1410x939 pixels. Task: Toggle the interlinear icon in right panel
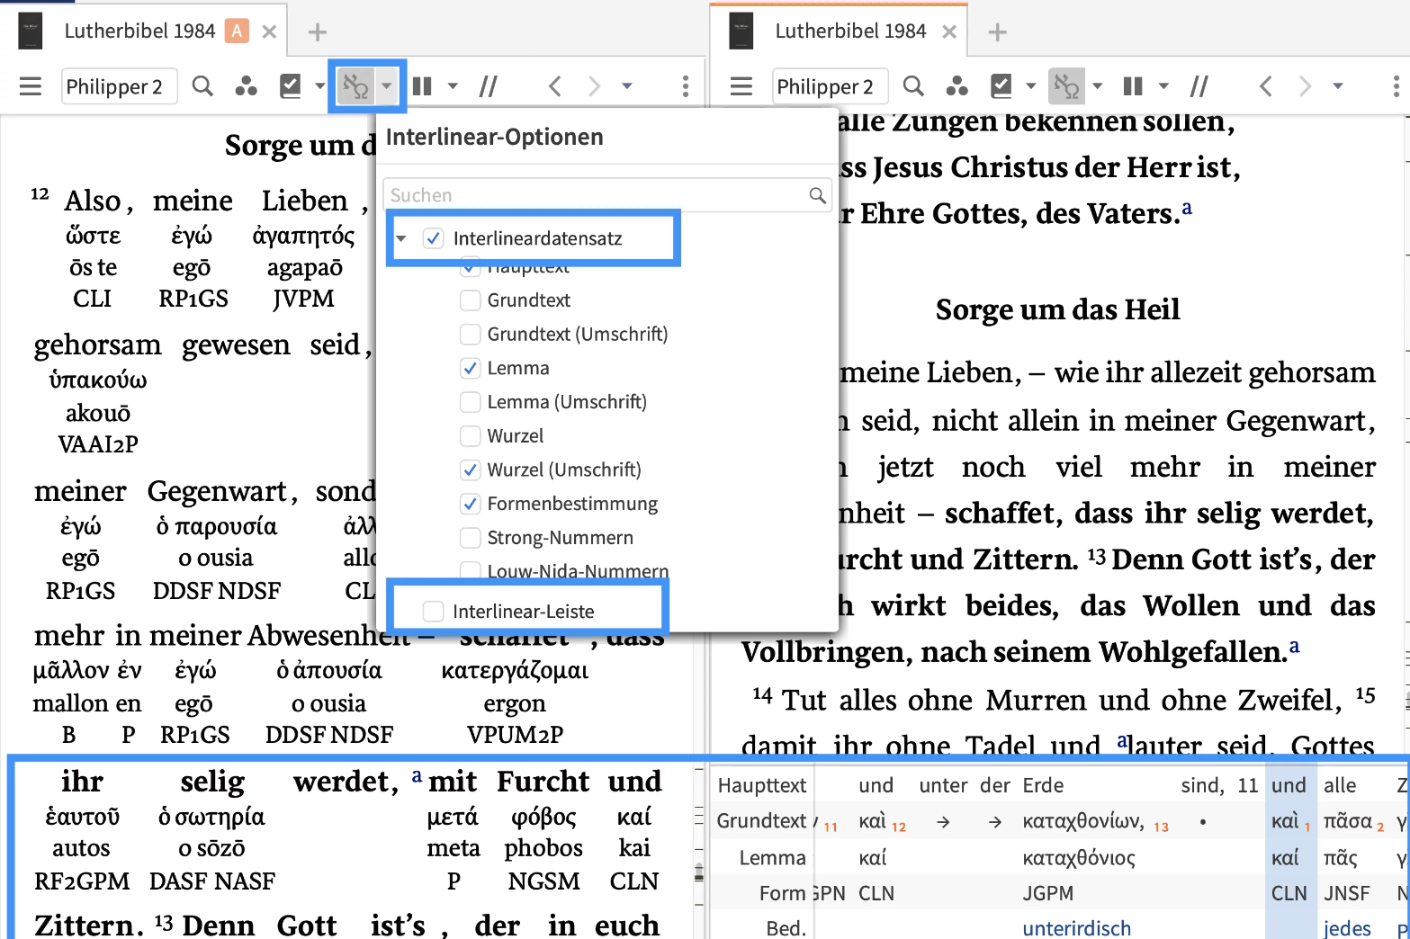(x=1066, y=86)
